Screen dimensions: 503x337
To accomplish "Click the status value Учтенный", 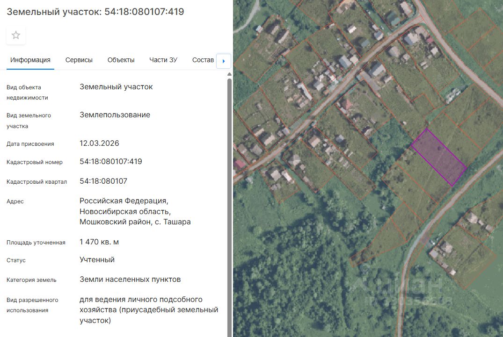I will (97, 259).
